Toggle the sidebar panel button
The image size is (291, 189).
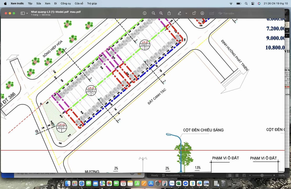coord(23,13)
